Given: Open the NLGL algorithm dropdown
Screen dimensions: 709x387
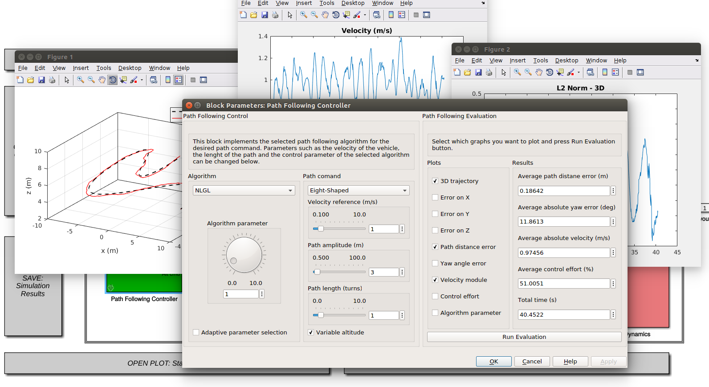Looking at the screenshot, I should point(244,191).
